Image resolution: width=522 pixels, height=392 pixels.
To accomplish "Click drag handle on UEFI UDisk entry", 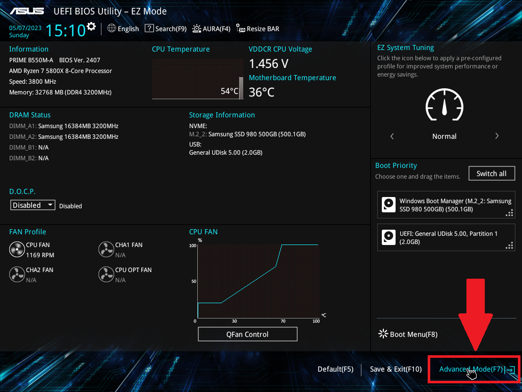I will coord(509,246).
